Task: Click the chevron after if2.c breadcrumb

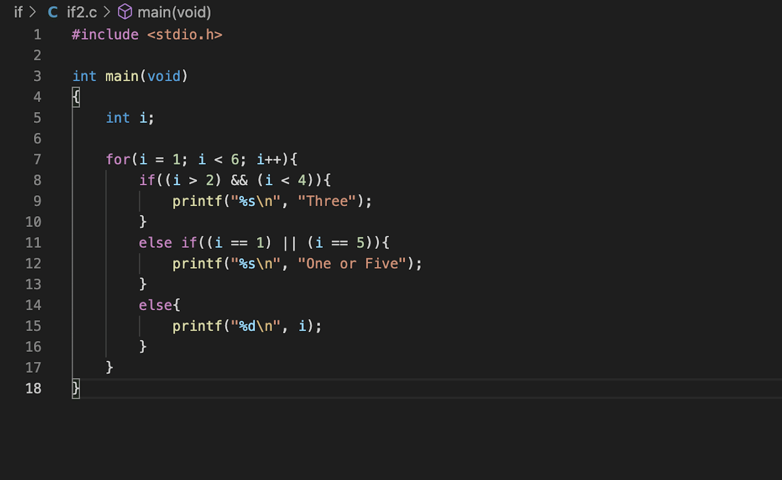Action: (x=107, y=12)
